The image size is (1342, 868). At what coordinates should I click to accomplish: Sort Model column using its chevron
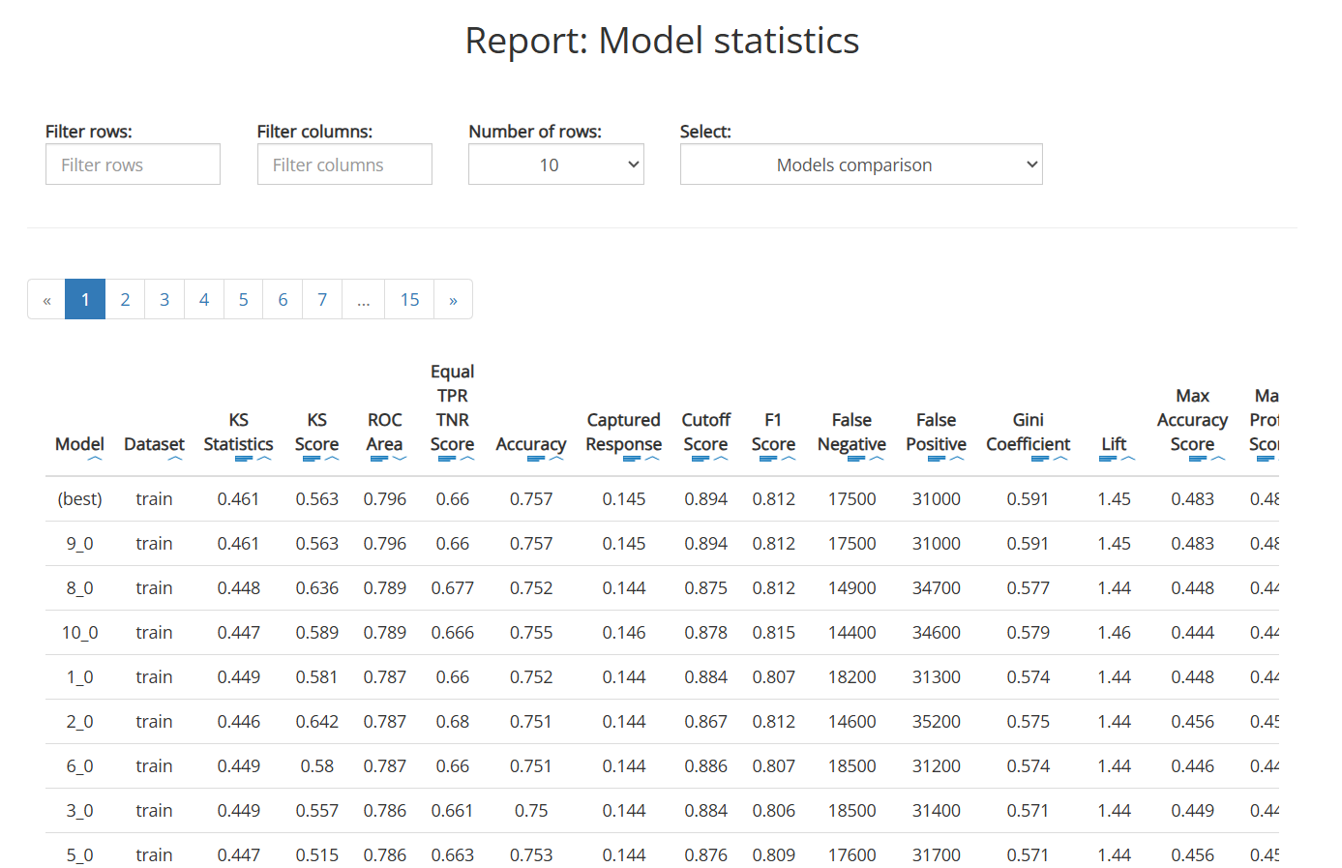[x=94, y=459]
